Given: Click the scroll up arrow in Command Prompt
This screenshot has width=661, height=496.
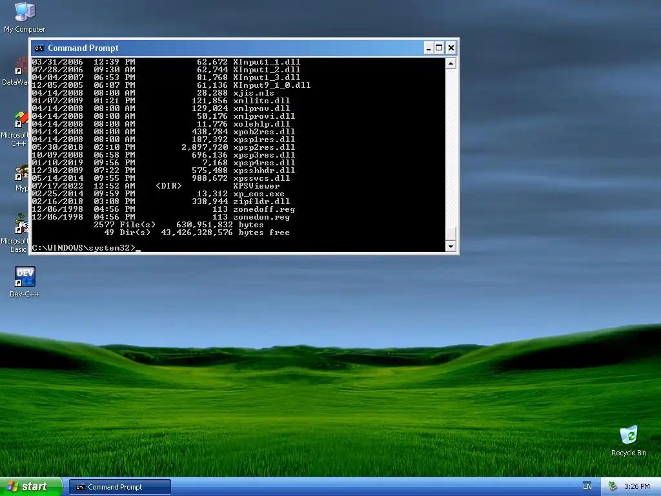Looking at the screenshot, I should (x=451, y=64).
